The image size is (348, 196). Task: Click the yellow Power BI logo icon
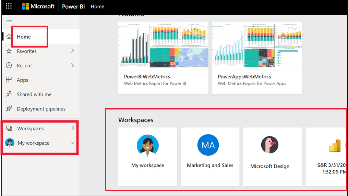tap(335, 145)
